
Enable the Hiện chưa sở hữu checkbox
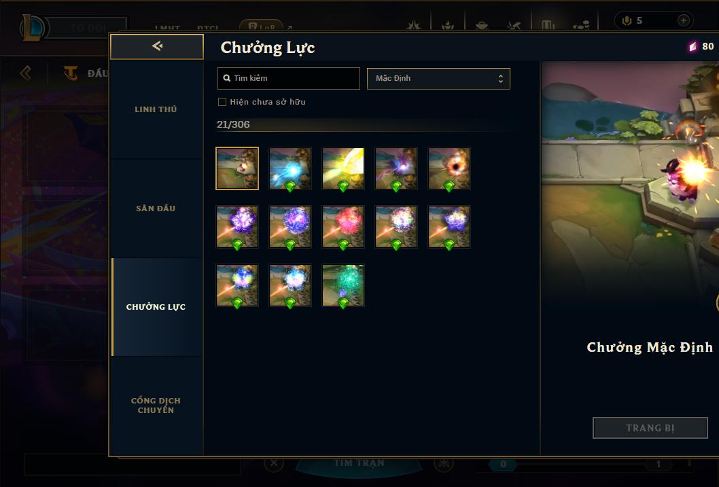(222, 102)
